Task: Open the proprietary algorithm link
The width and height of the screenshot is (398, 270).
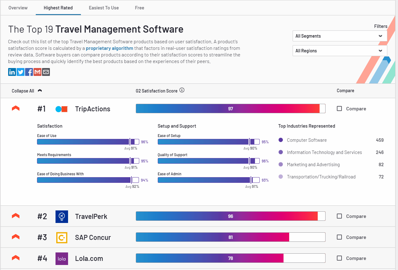Action: click(109, 48)
